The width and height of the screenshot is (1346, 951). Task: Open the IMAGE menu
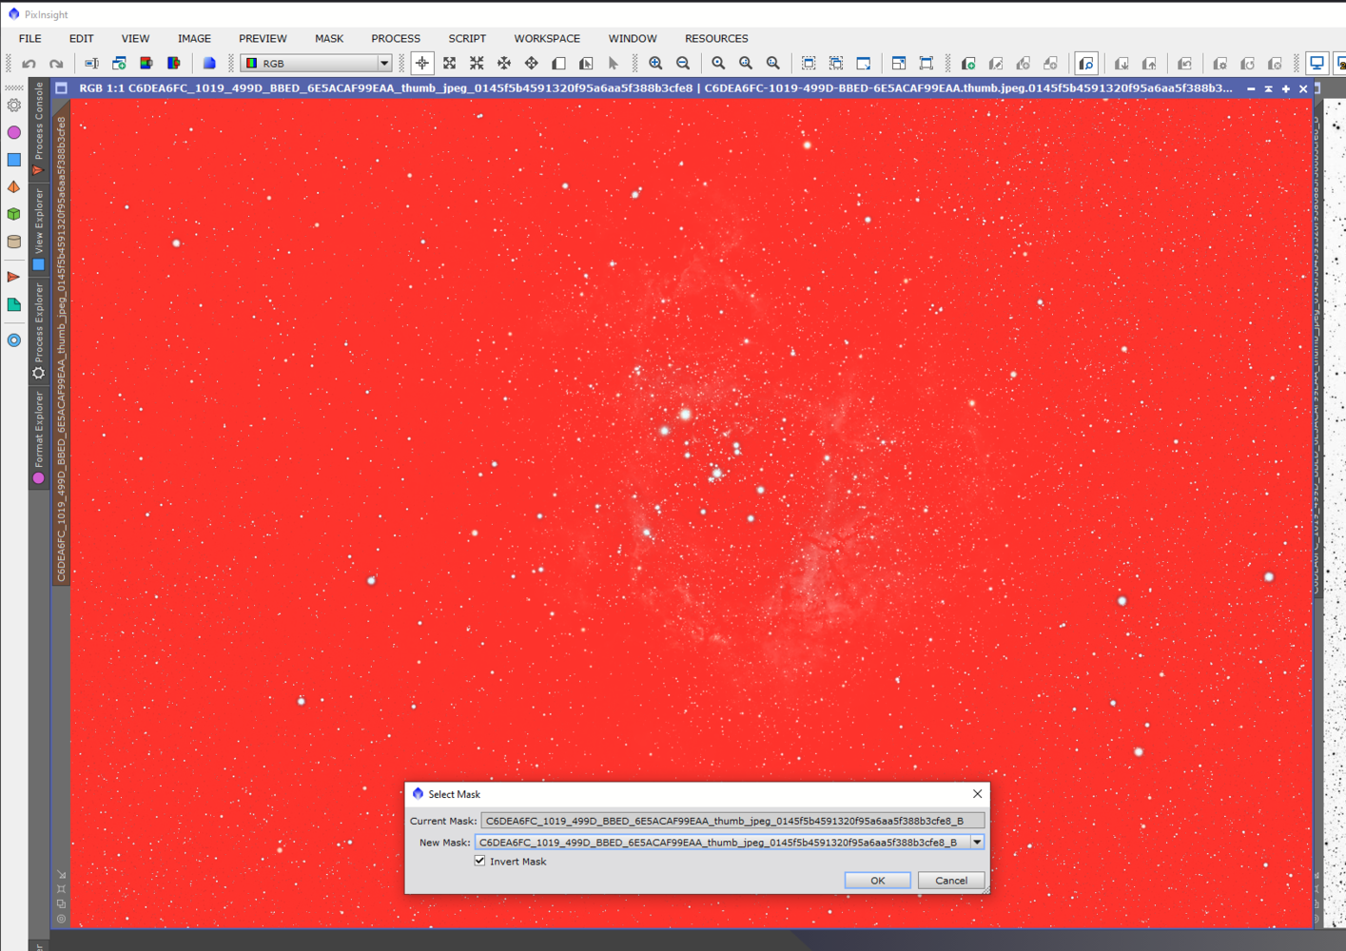[194, 39]
